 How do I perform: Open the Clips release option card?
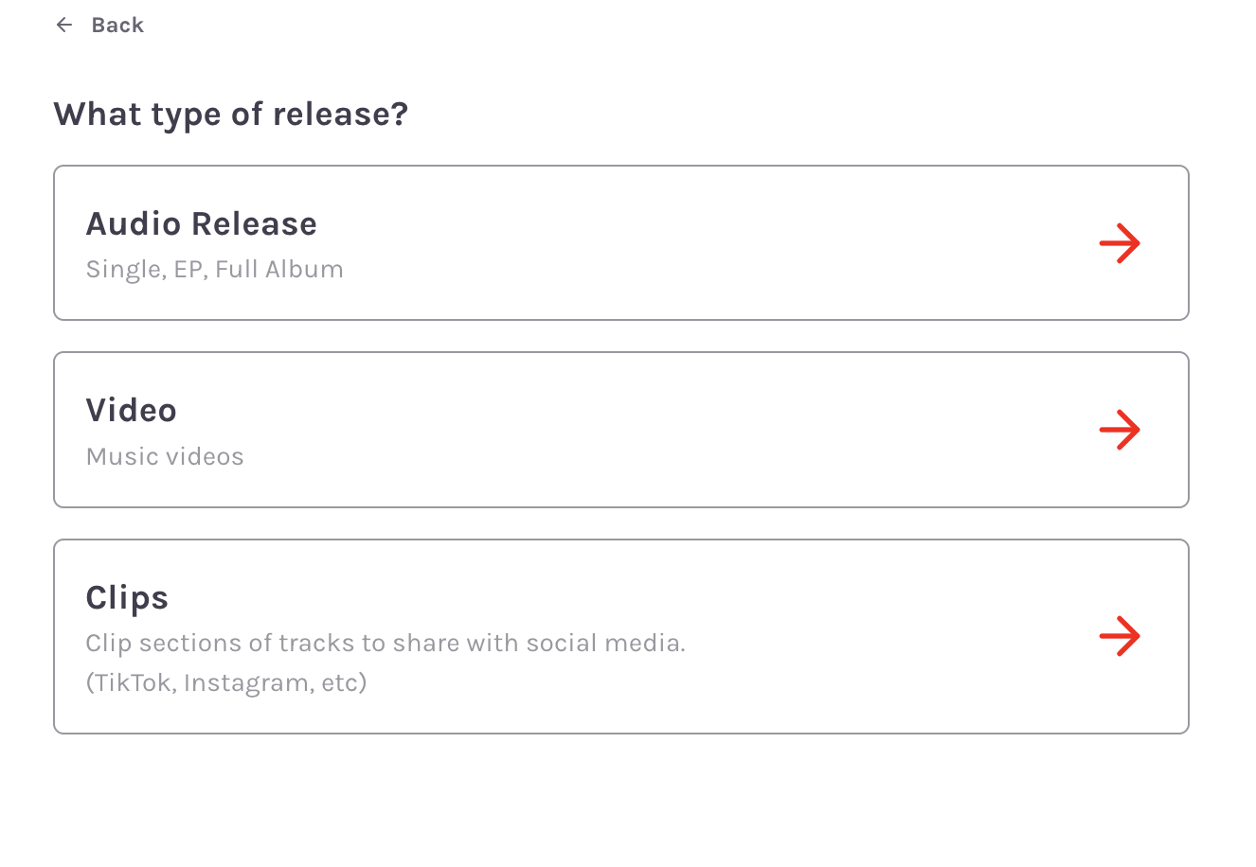[x=620, y=636]
